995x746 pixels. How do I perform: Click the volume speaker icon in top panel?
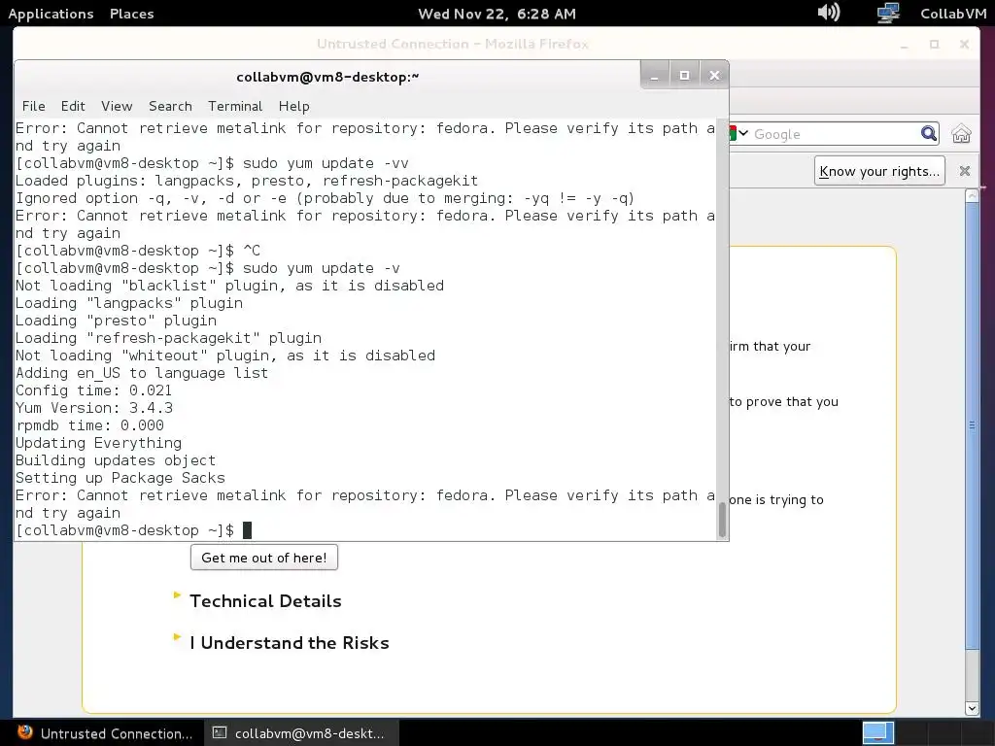(829, 12)
